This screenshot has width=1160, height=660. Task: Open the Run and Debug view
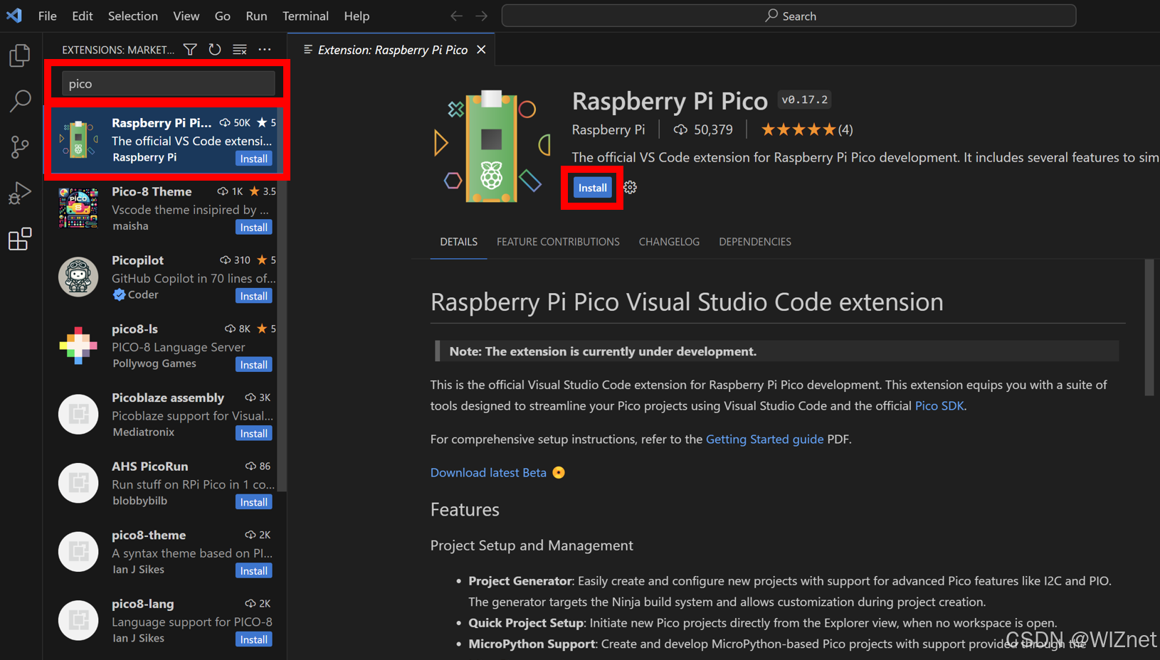[x=20, y=193]
